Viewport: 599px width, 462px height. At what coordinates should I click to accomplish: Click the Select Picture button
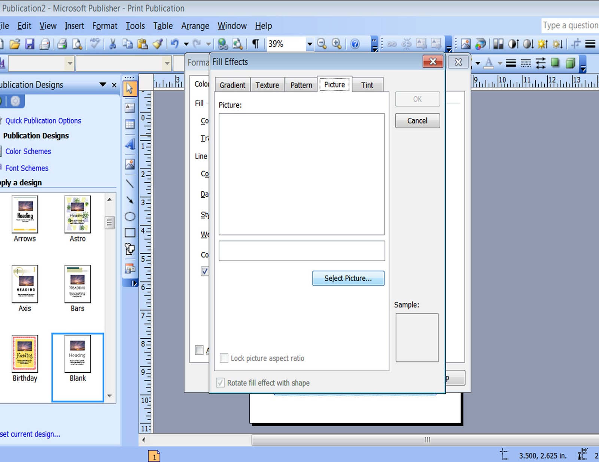click(348, 278)
